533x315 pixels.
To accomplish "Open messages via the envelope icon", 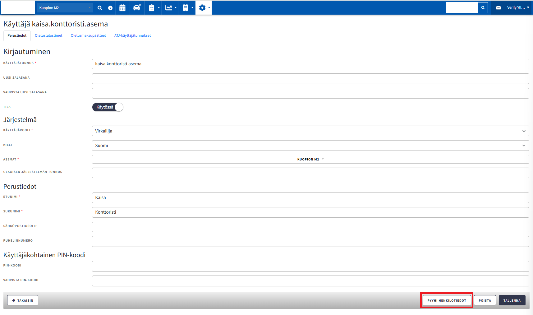I will point(498,8).
